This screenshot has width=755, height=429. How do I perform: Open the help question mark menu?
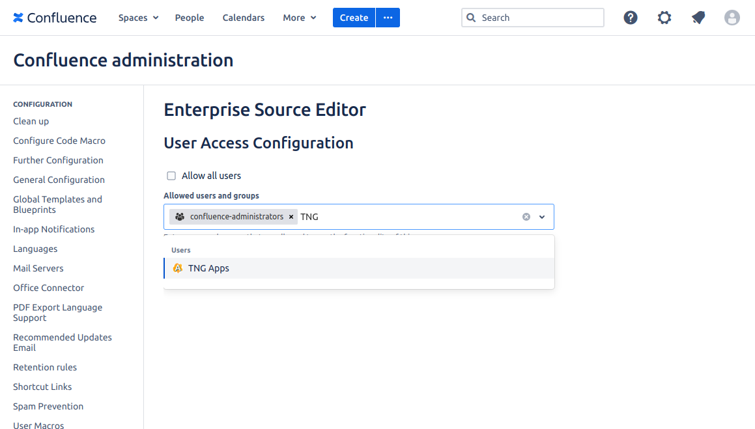point(630,18)
